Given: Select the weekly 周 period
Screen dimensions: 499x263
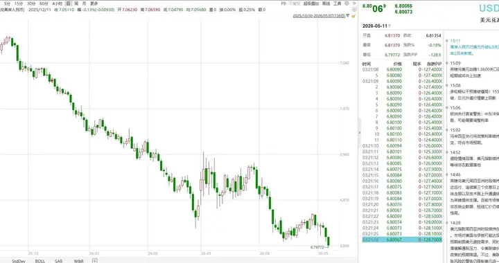Looking at the screenshot, I should (76, 3).
